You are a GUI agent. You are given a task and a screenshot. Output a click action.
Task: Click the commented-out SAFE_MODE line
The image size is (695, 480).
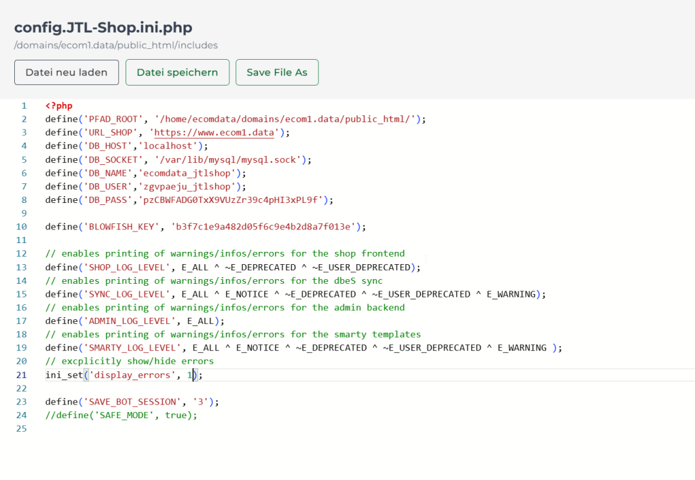121,415
